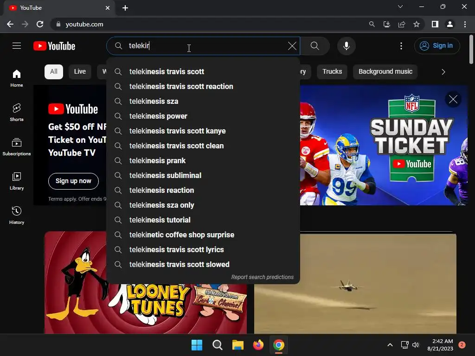This screenshot has width=475, height=356.
Task: Select the All filter chip
Action: [54, 72]
